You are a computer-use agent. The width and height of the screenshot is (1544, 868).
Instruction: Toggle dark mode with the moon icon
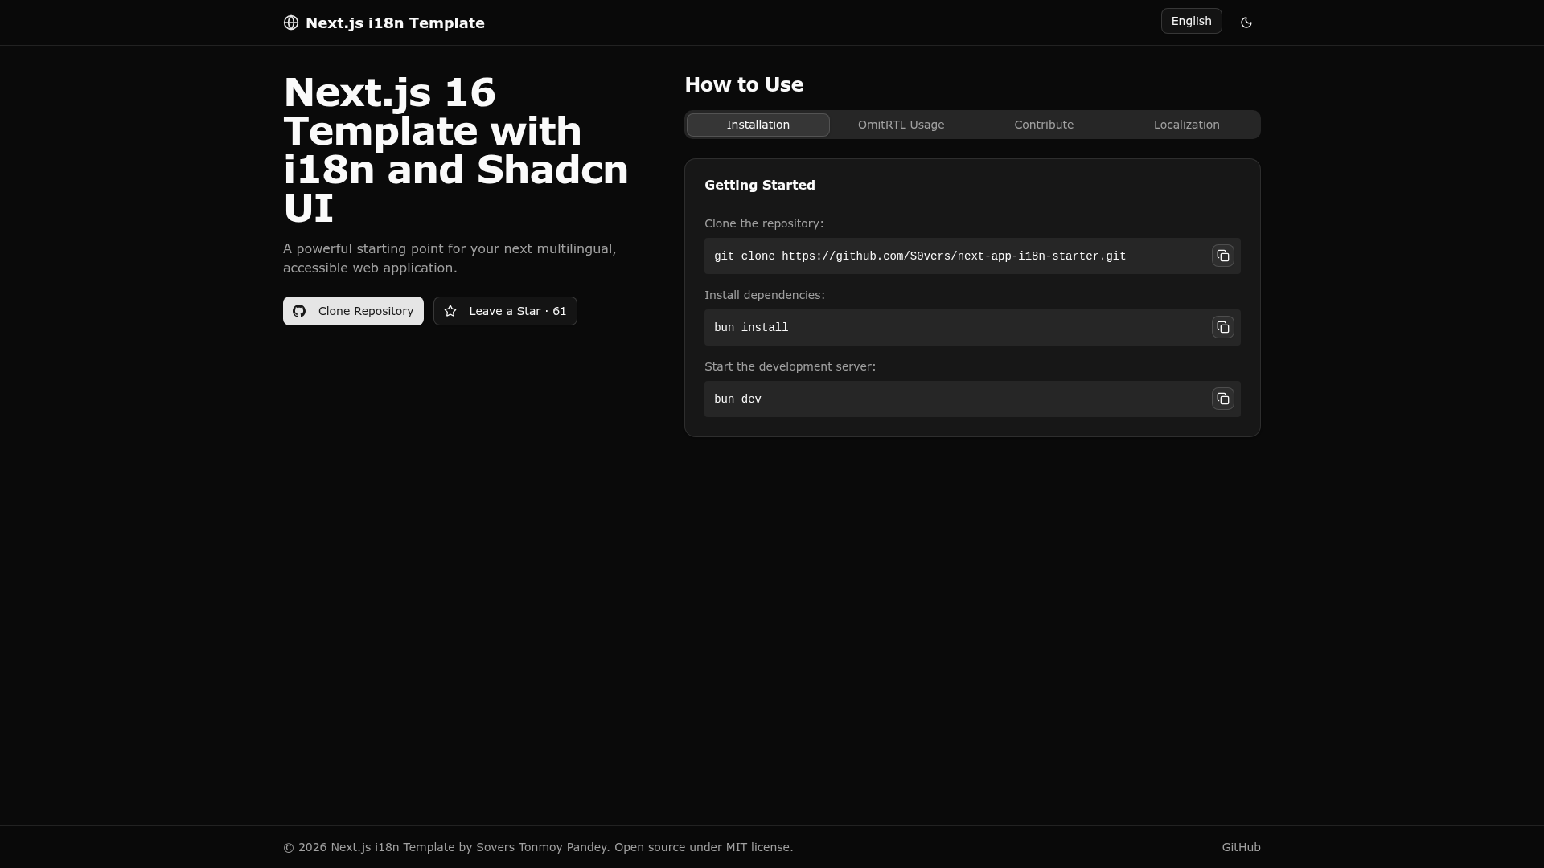click(x=1246, y=23)
